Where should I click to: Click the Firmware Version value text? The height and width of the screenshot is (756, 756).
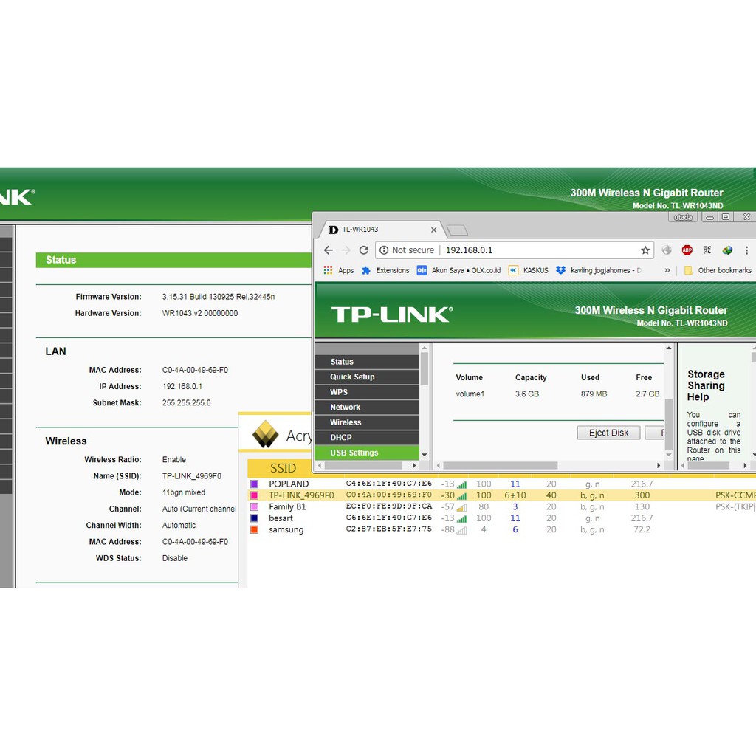(219, 297)
